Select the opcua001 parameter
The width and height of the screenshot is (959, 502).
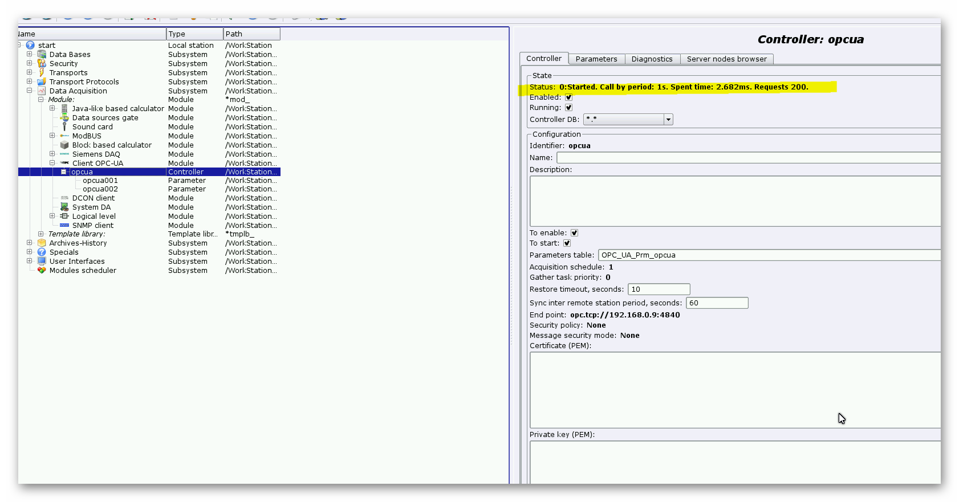pos(100,181)
